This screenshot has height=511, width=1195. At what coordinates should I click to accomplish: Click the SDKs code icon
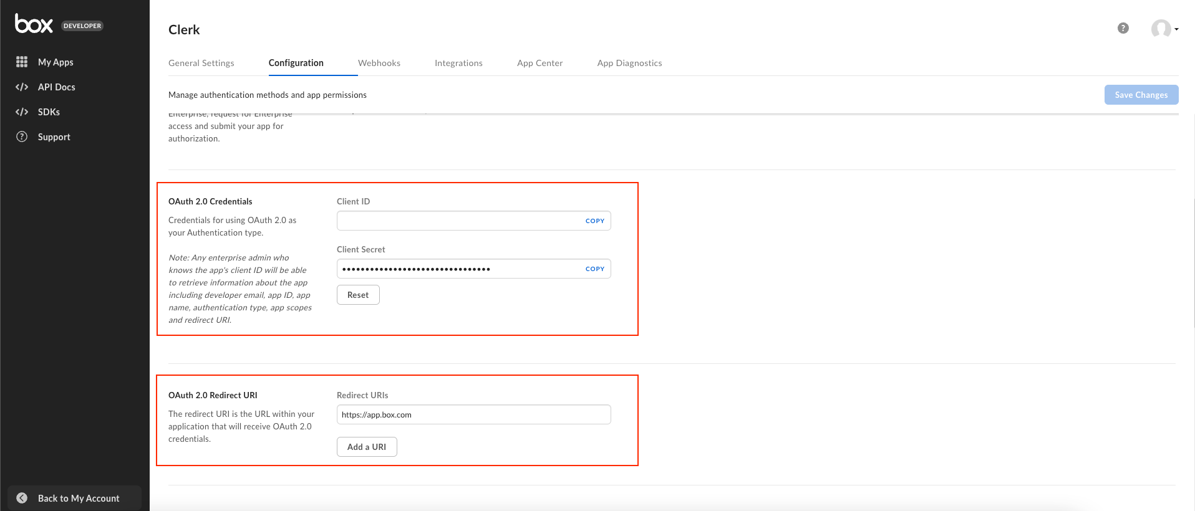[22, 112]
